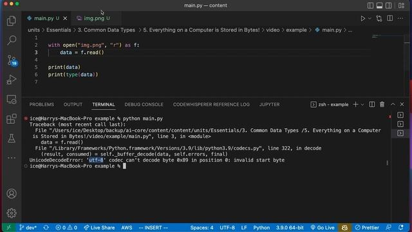Synchronize changes in status bar
Viewport: 412px width, 232px height.
pyautogui.click(x=46, y=227)
